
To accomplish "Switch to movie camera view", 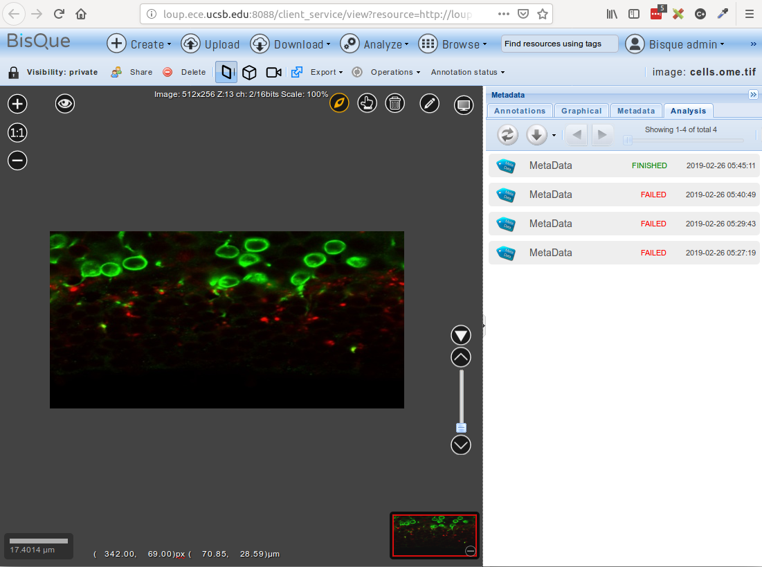I will [x=273, y=72].
